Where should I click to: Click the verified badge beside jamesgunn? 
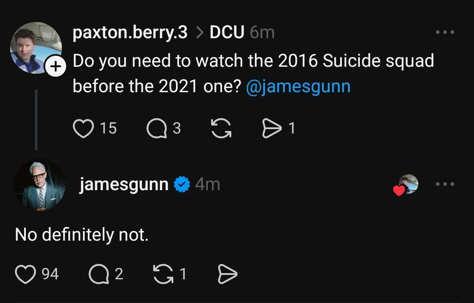pos(182,185)
